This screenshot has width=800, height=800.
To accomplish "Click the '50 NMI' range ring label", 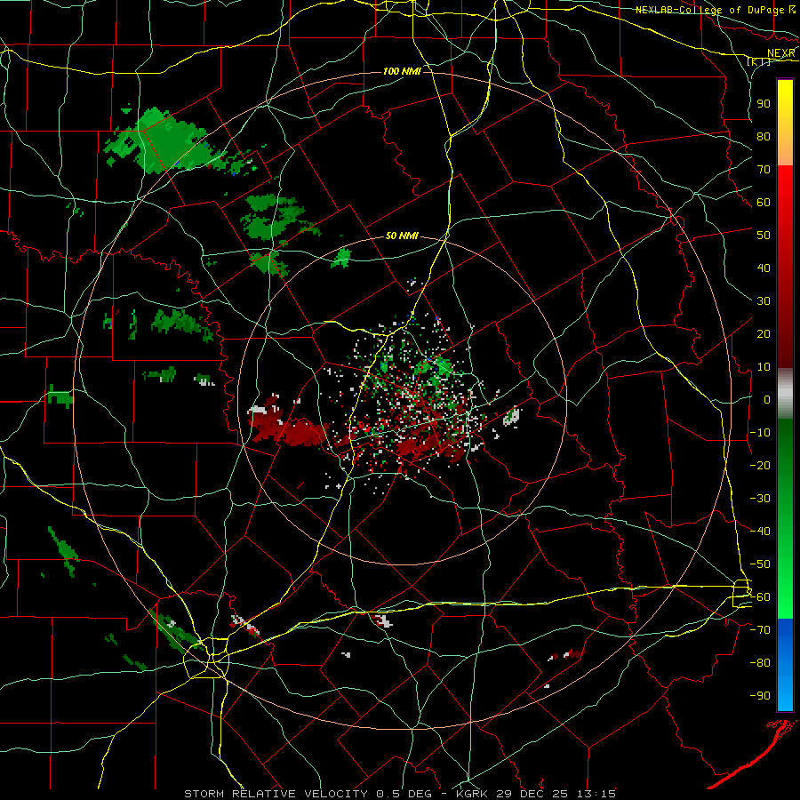I will 402,236.
